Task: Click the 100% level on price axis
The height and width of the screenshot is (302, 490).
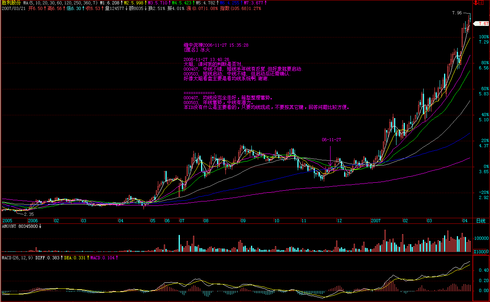Action: tap(484, 37)
